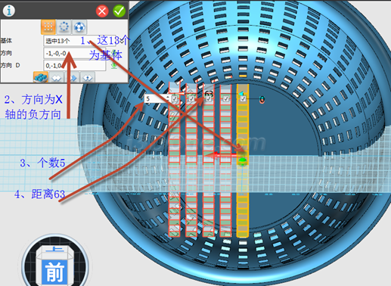Click the info icon in the dialog header

click(x=9, y=11)
